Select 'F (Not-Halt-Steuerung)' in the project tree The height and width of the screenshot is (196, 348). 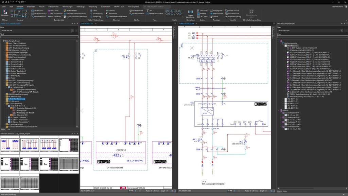point(17,99)
